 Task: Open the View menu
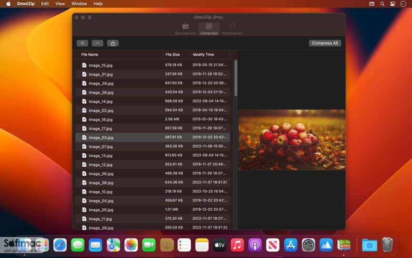click(x=60, y=4)
